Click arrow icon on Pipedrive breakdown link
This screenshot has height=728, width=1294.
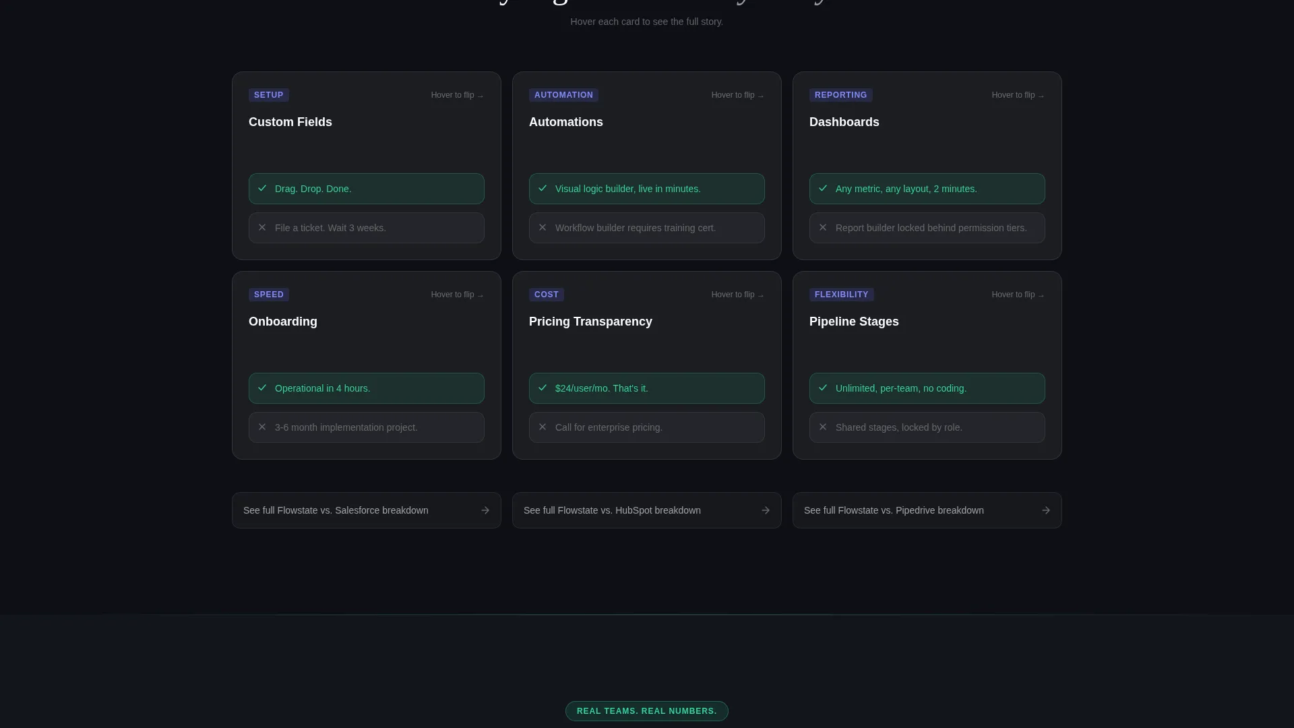(x=1046, y=510)
